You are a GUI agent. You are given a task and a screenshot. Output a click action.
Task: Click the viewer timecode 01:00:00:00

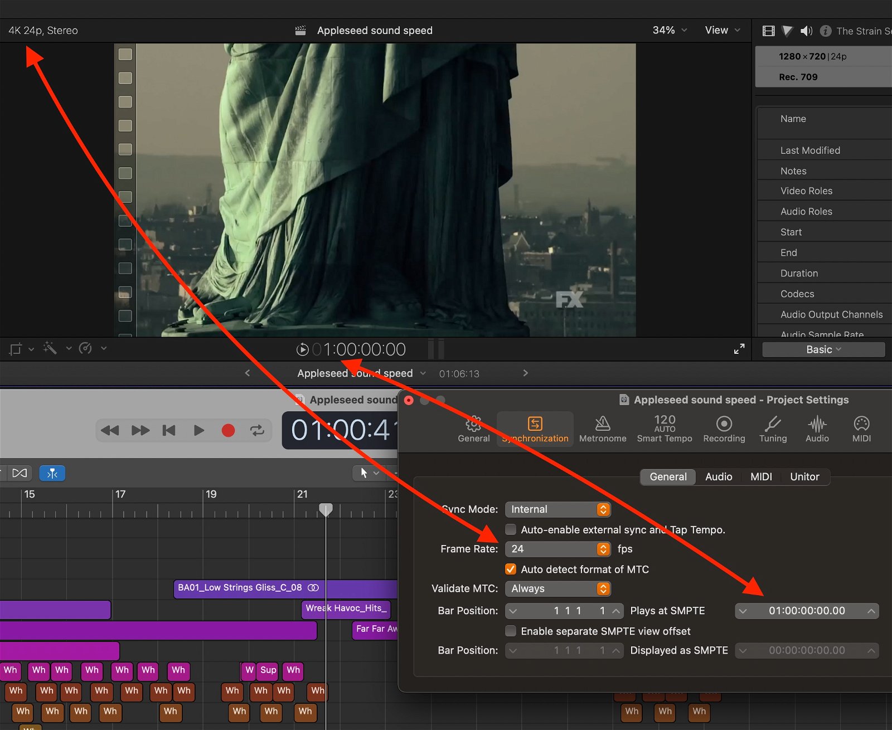(359, 349)
